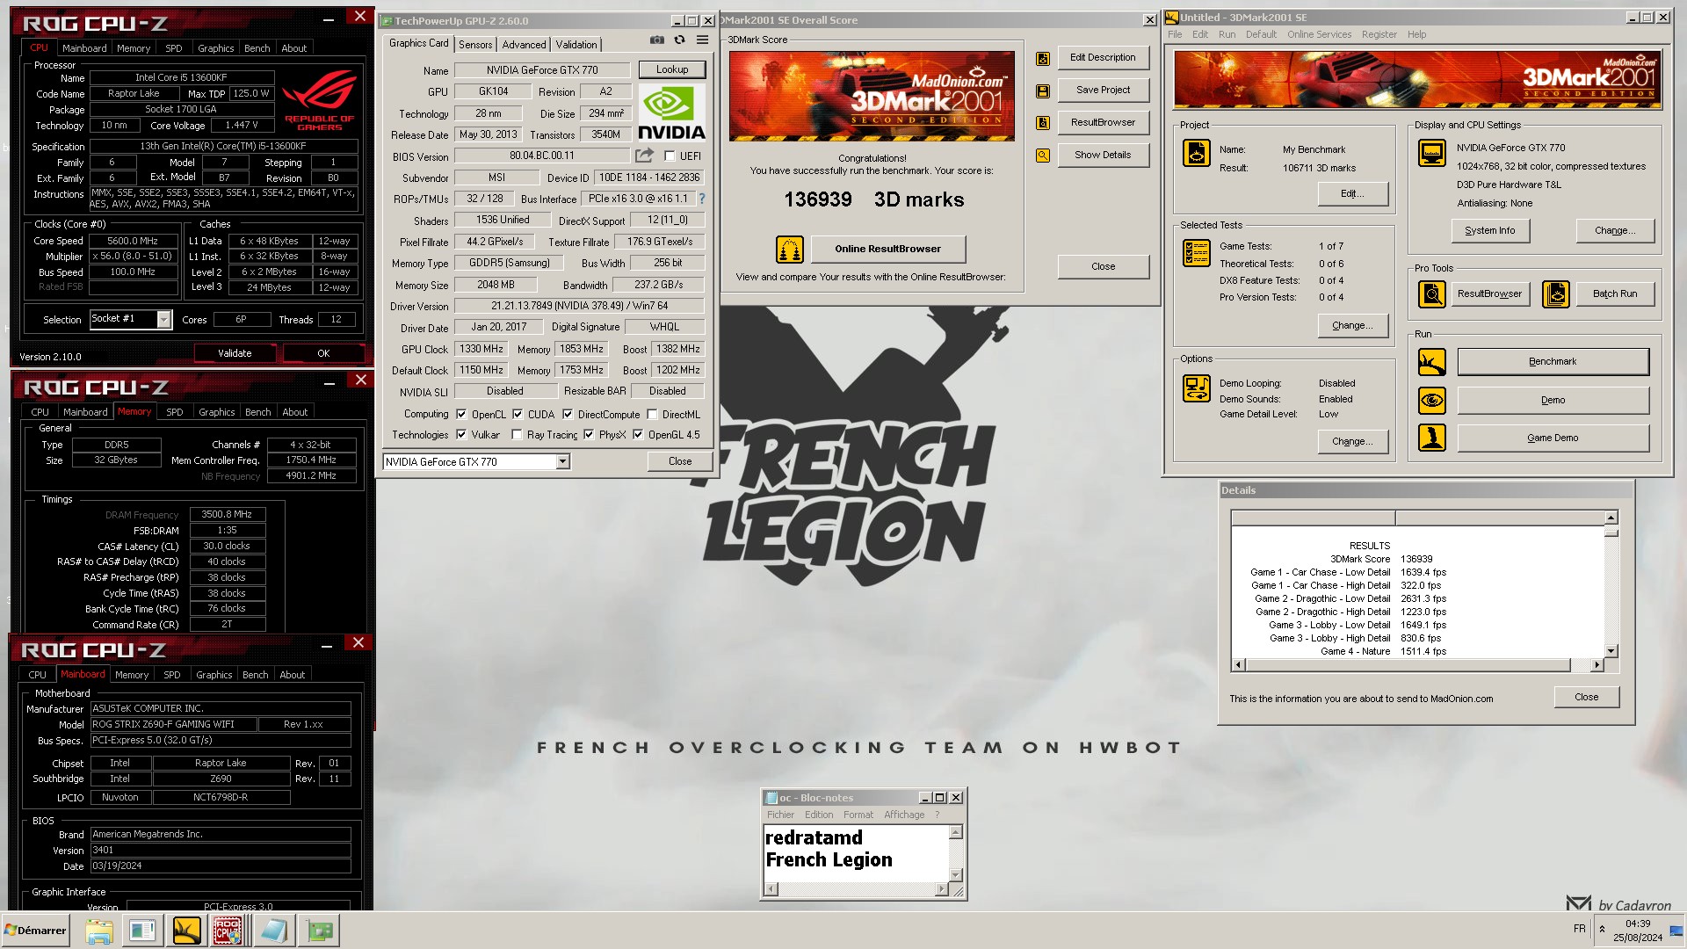This screenshot has height=949, width=1687.
Task: Click the Démarrer start button
Action: [36, 931]
